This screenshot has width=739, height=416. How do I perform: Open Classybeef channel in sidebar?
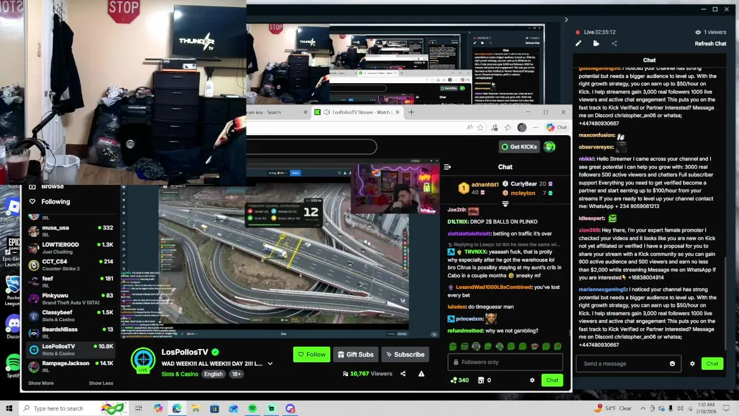coord(70,315)
